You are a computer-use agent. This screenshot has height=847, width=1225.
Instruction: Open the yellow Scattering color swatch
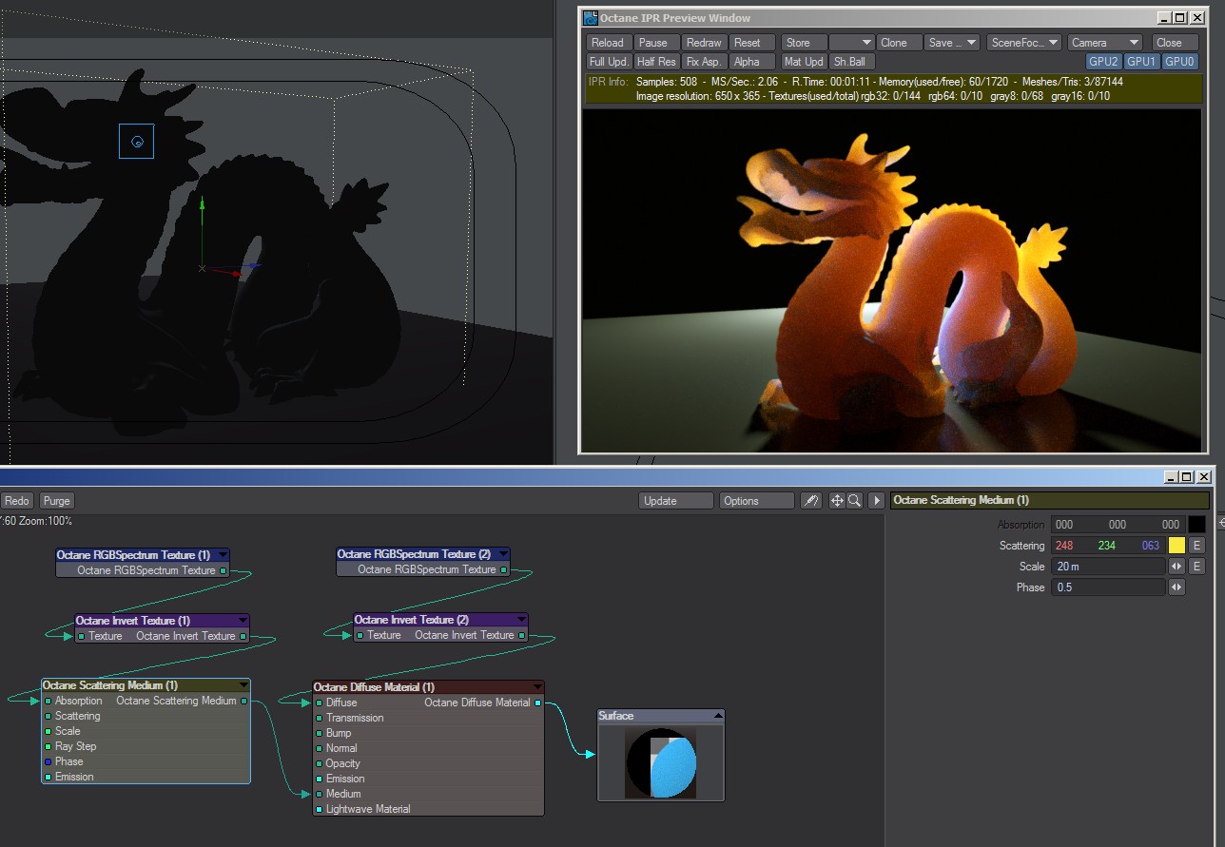coord(1177,546)
